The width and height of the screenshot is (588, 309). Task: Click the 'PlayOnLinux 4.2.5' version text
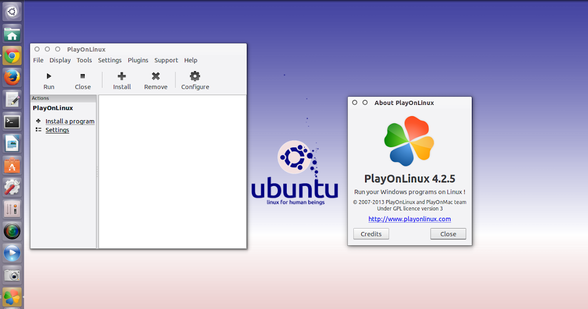pos(410,179)
